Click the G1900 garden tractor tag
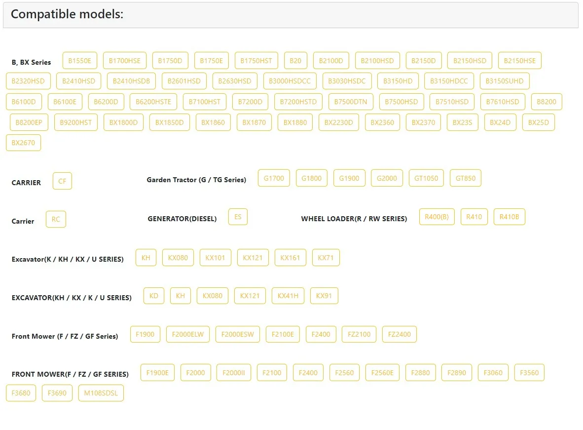 point(349,178)
